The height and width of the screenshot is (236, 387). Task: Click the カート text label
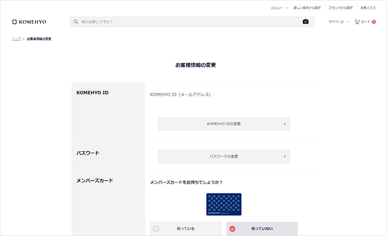365,22
